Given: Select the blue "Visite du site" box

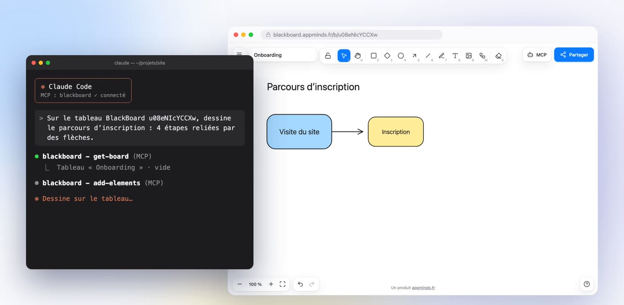Looking at the screenshot, I should coord(299,132).
